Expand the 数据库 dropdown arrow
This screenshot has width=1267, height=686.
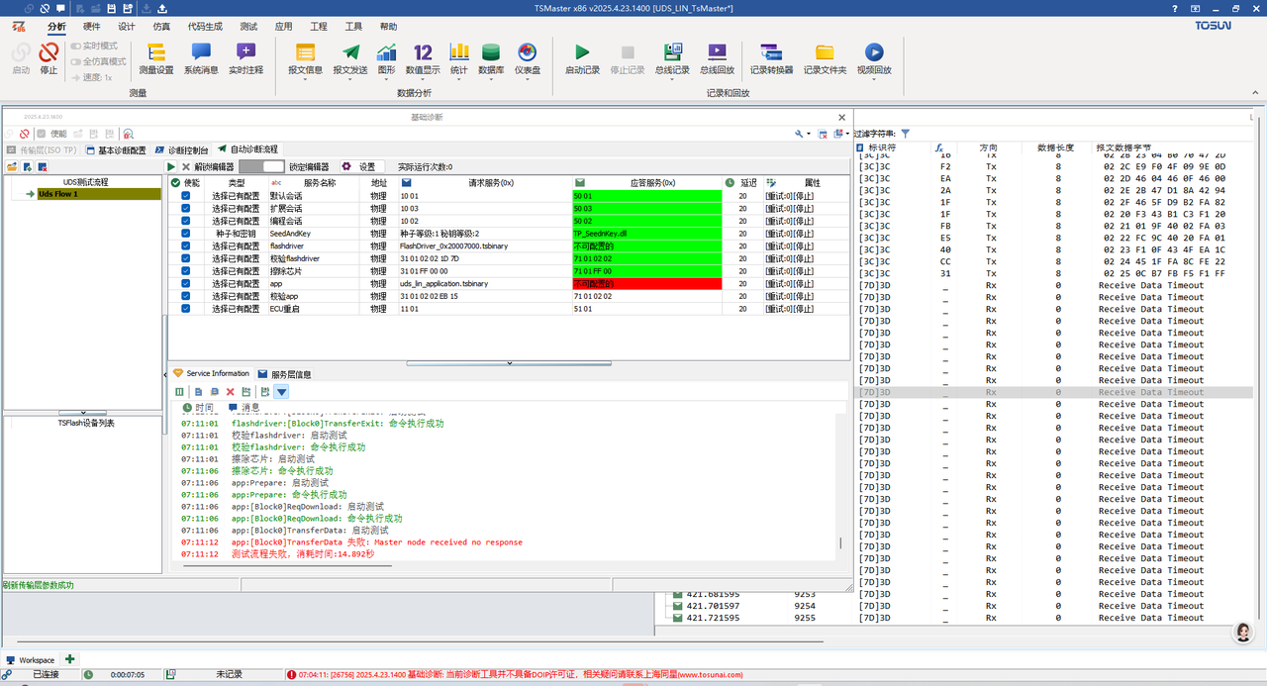pyautogui.click(x=491, y=80)
